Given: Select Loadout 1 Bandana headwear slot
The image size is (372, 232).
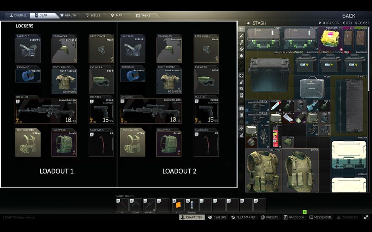Looking at the screenshot, I should tap(64, 50).
